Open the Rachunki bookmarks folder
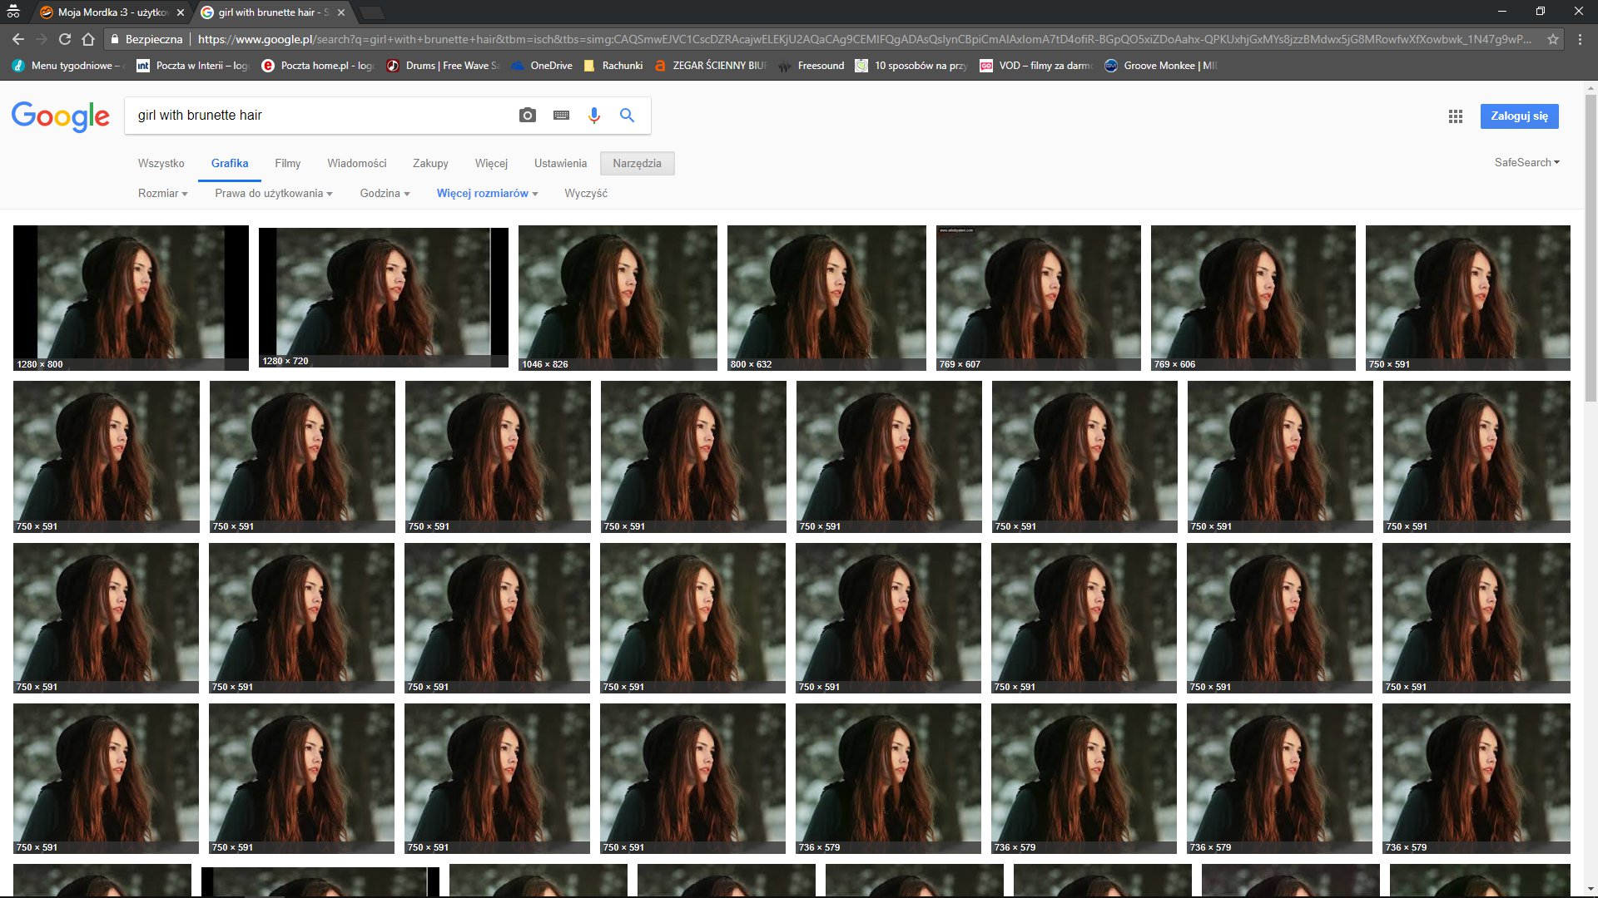This screenshot has width=1598, height=898. (x=613, y=66)
